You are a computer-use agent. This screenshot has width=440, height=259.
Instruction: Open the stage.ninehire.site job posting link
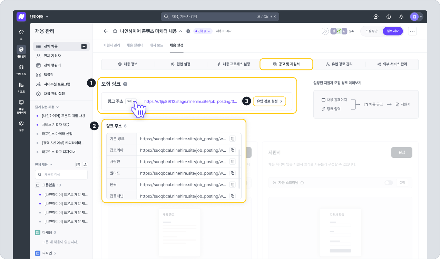point(191,102)
